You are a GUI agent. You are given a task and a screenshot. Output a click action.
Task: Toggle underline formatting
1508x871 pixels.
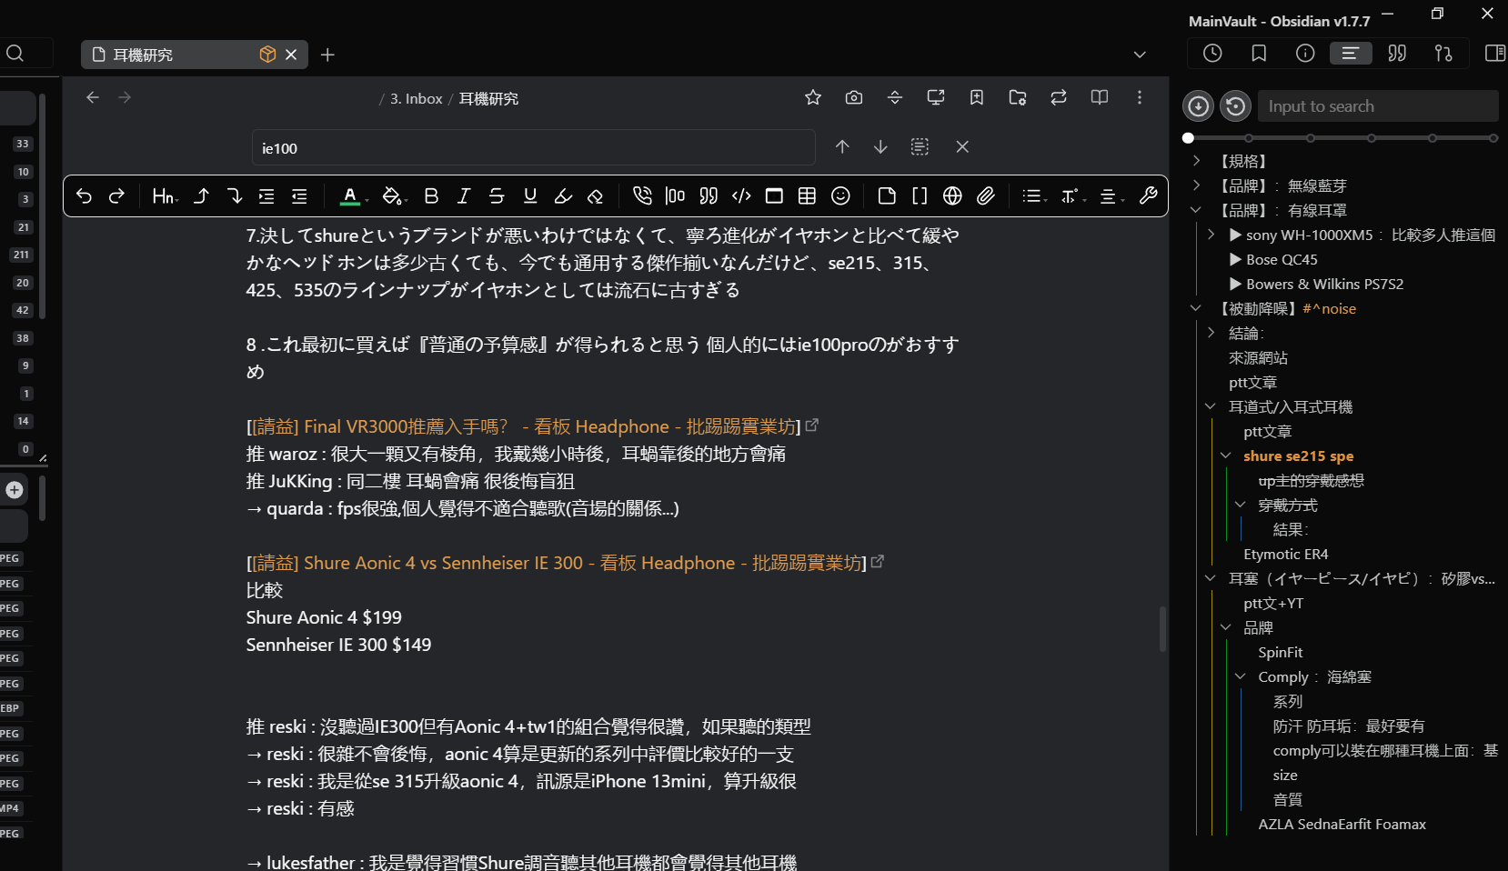pos(530,195)
